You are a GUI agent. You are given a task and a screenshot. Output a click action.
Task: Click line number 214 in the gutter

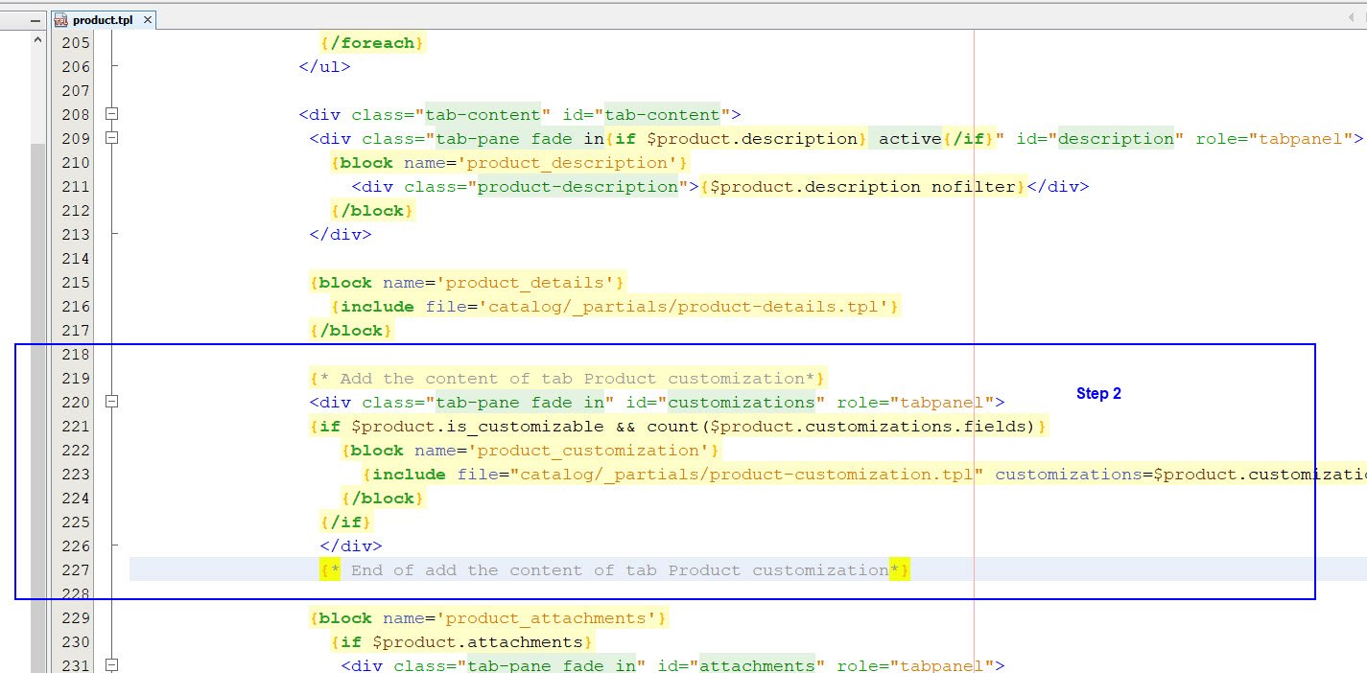75,258
